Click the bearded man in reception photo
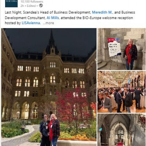Screen dimensions: 146x146 [105, 102]
